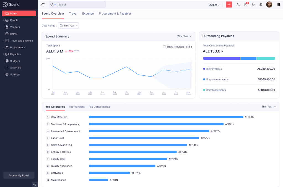Open the apps grid launcher icon

click(278, 5)
